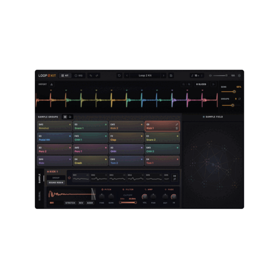Play the loop preview with play icon
The width and height of the screenshot is (279, 279).
click(x=213, y=84)
